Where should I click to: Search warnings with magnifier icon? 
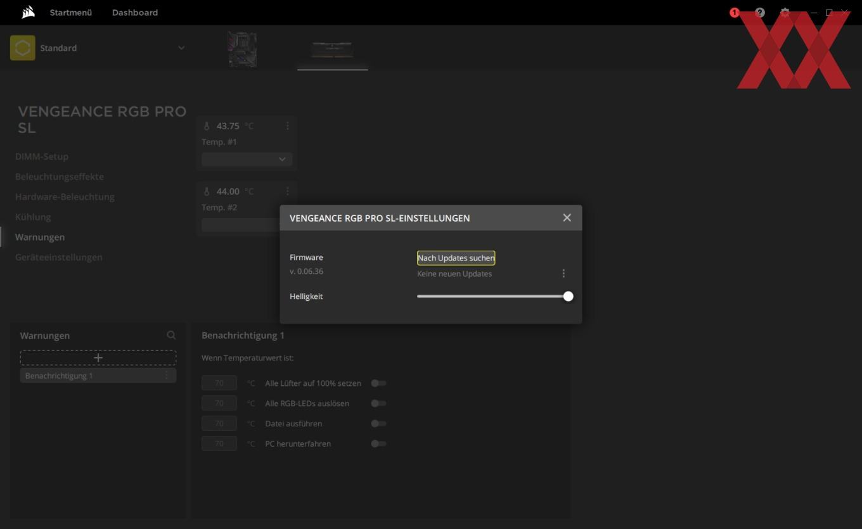[x=171, y=335]
